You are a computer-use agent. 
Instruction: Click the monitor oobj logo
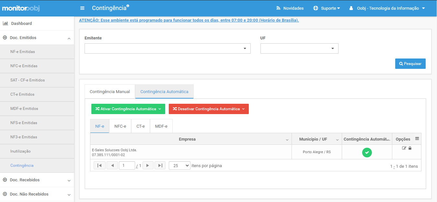pos(21,8)
